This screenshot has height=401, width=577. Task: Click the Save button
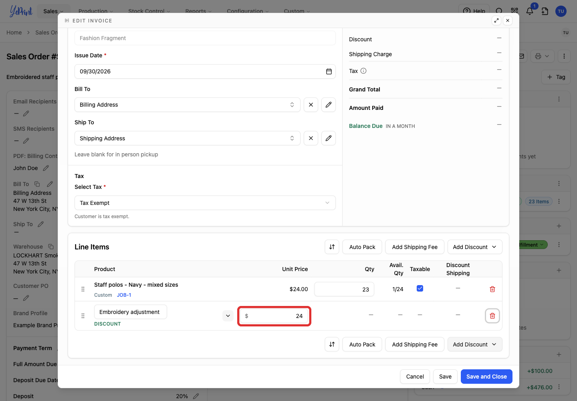tap(445, 377)
